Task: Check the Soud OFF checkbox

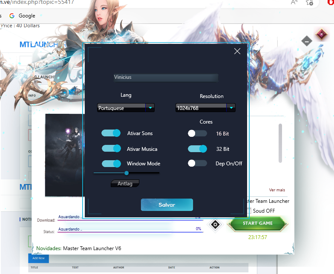Action: tap(249, 211)
